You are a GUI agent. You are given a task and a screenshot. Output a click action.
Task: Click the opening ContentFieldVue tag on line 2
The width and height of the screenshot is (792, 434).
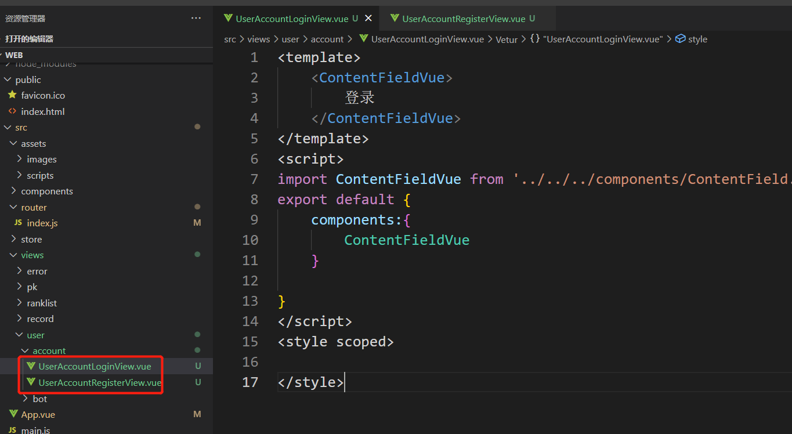tap(382, 78)
